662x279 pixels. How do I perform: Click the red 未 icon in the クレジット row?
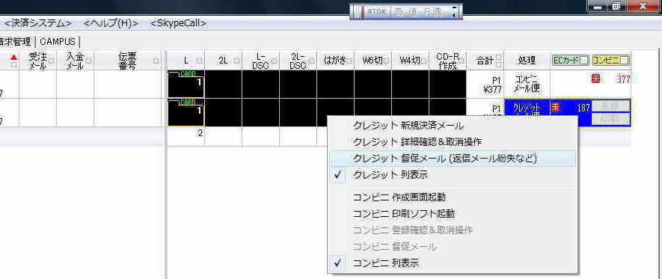(x=555, y=108)
